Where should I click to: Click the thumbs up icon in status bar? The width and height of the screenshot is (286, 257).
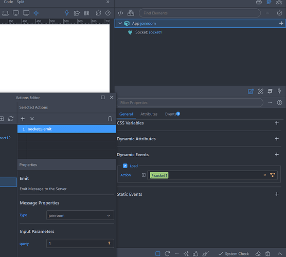[x=195, y=254]
